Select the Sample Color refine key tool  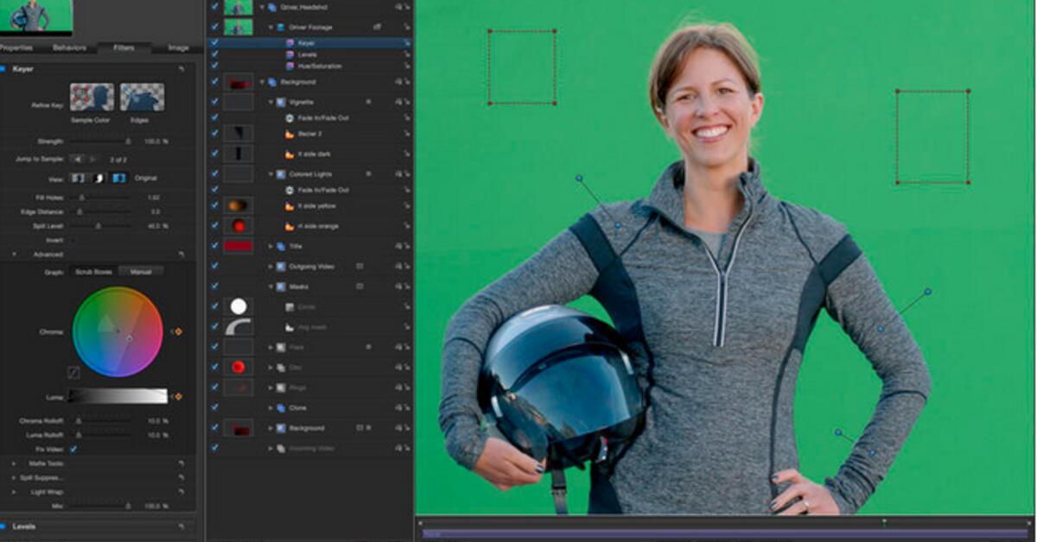click(x=92, y=98)
